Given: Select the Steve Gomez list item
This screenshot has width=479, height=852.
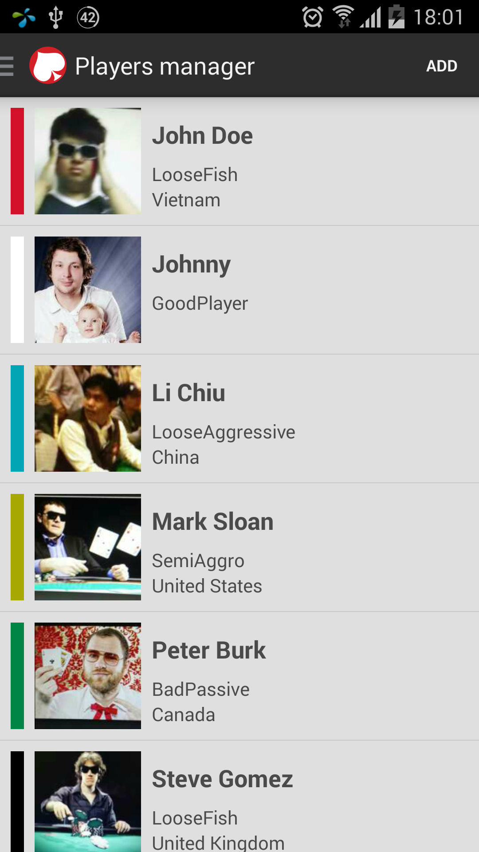Looking at the screenshot, I should [x=239, y=797].
